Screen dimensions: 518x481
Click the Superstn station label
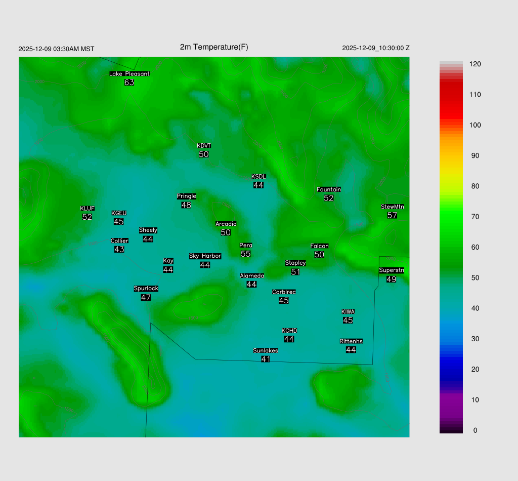click(391, 270)
